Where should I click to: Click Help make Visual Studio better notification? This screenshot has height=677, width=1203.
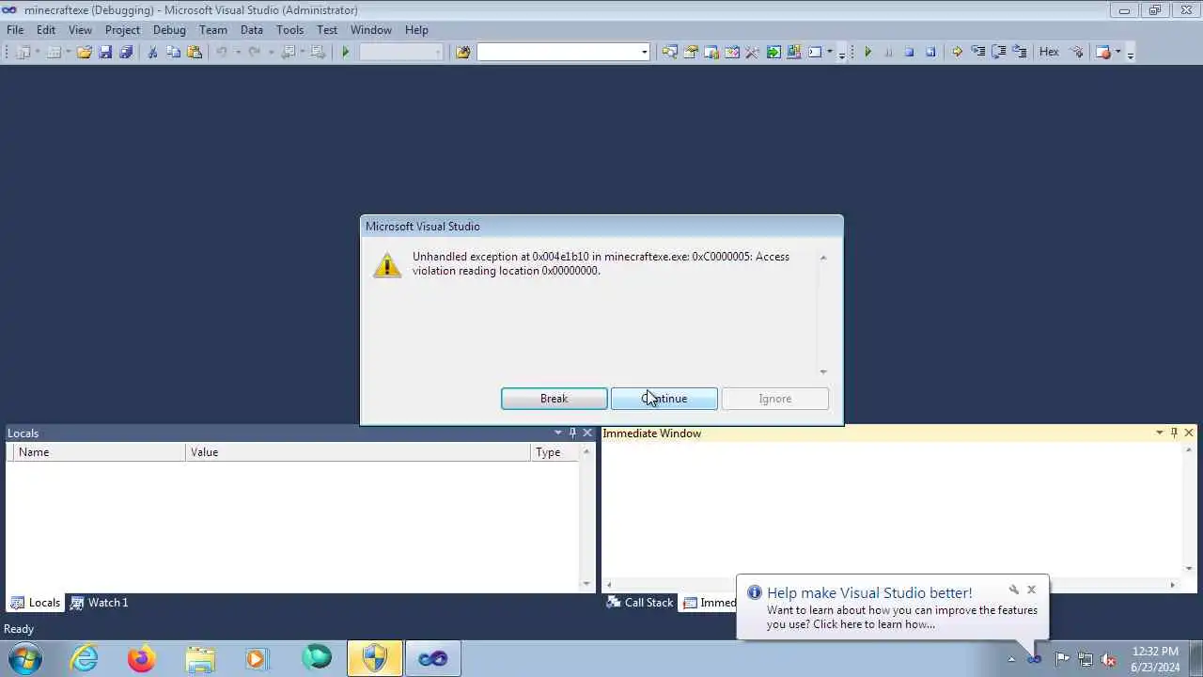coord(869,592)
